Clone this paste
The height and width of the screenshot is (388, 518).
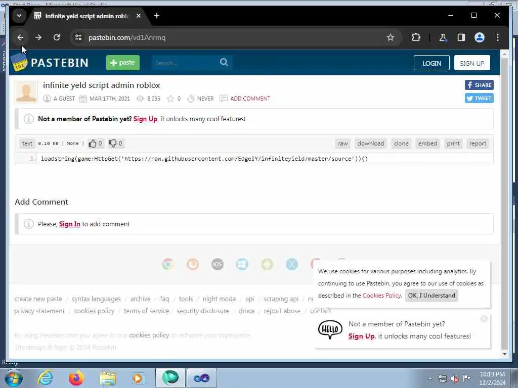click(x=401, y=143)
